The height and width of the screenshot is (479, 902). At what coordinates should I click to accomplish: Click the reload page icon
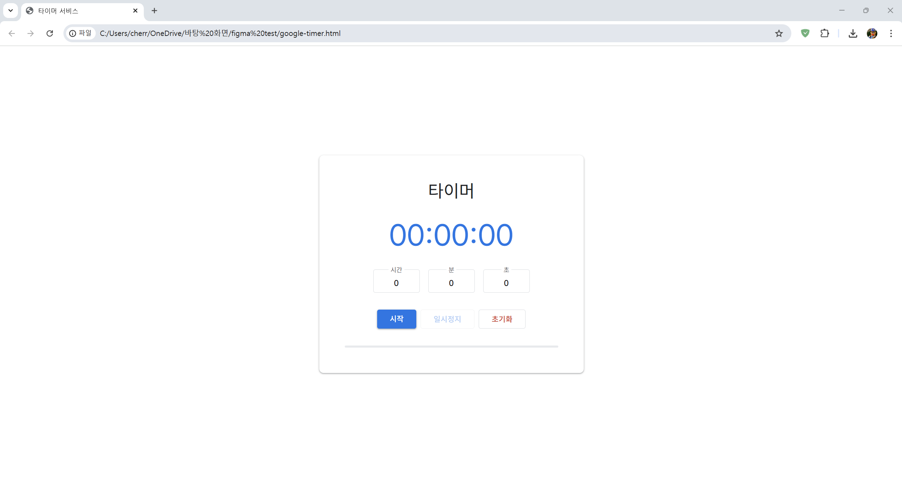(50, 33)
